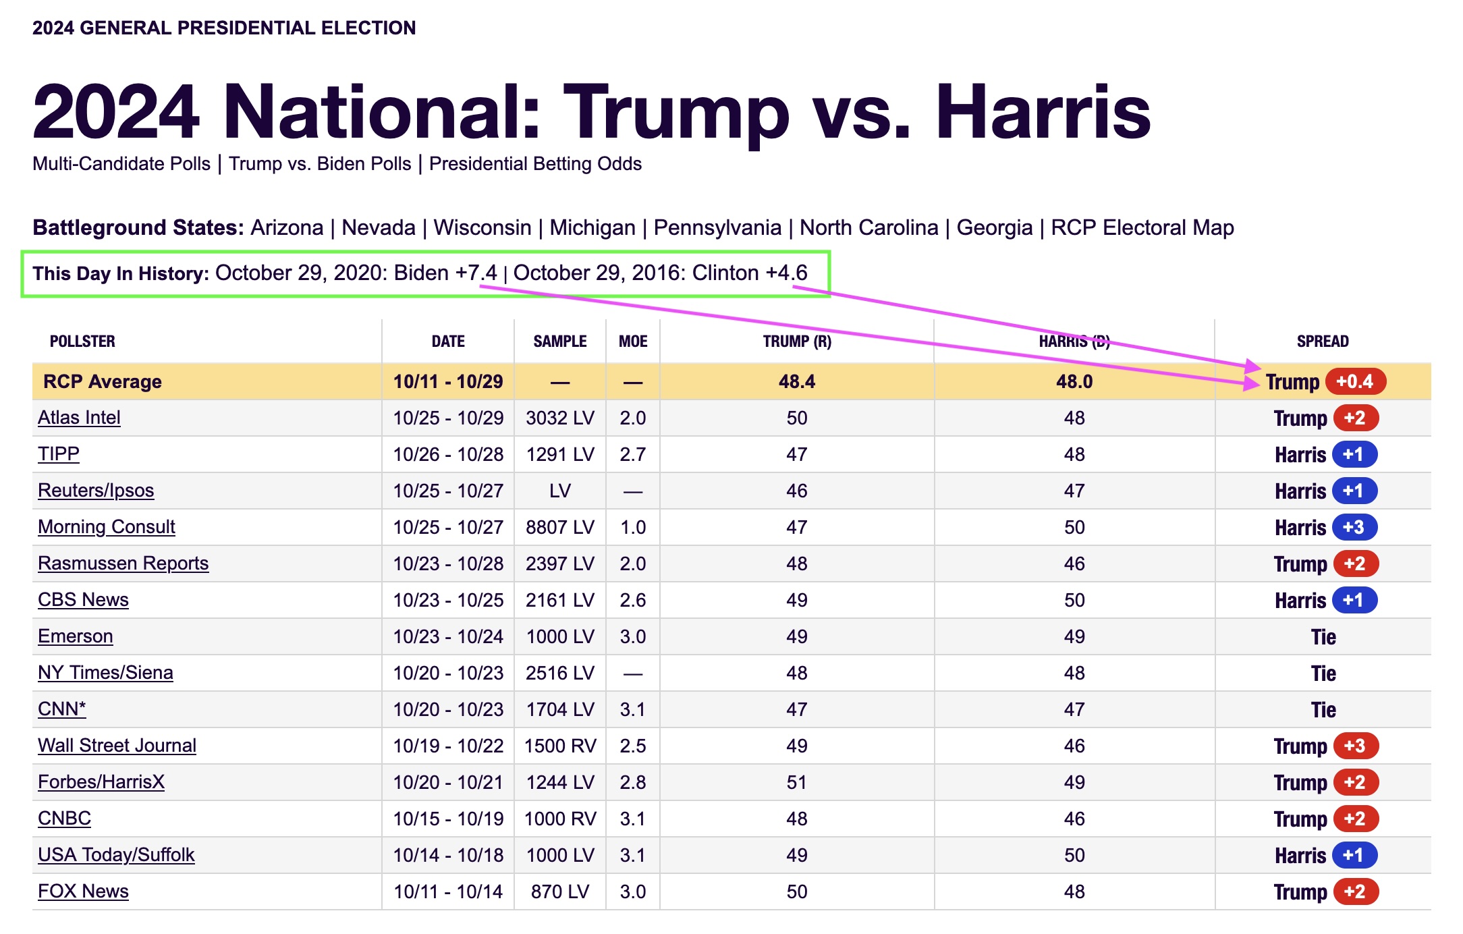The image size is (1463, 934).
Task: Click the TRUMP (R) column header
Action: point(797,341)
